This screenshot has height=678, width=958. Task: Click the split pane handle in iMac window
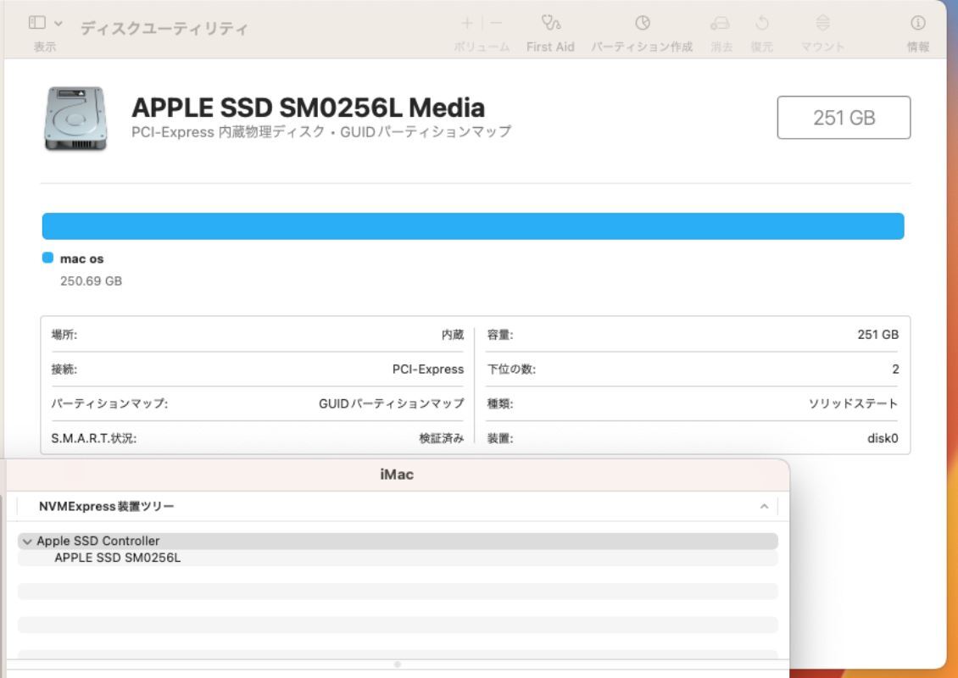click(x=397, y=664)
